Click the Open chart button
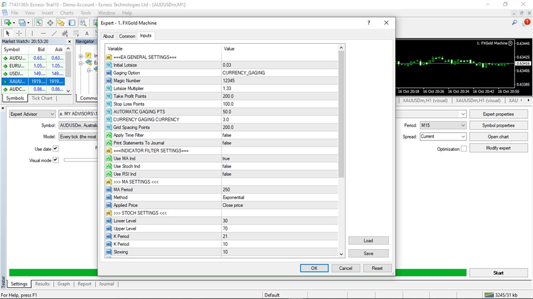The height and width of the screenshot is (299, 533). click(x=499, y=136)
